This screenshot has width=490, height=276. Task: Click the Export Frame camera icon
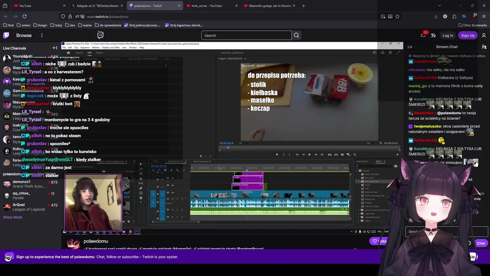pos(342,154)
